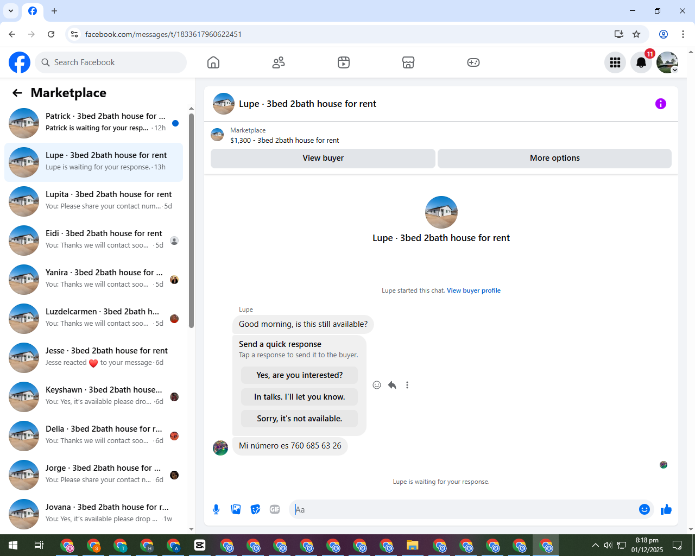The width and height of the screenshot is (695, 556).
Task: Reload the page in browser
Action: click(51, 34)
